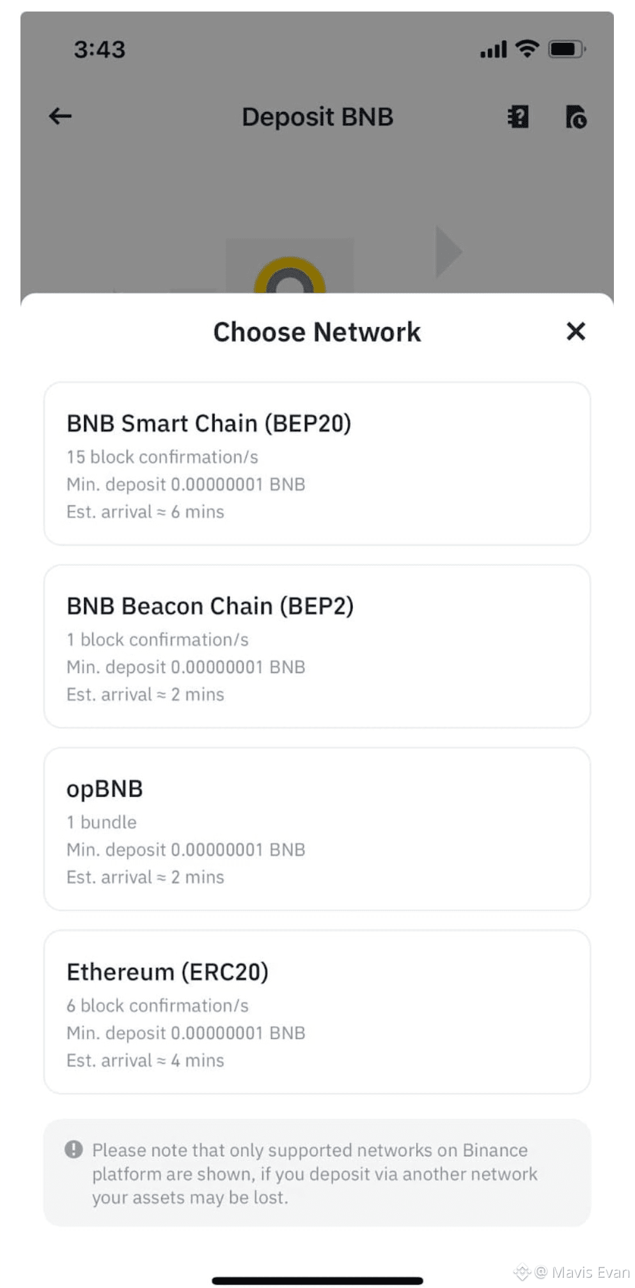Tap the Deposit BNB page title
The image size is (635, 1288).
point(317,117)
